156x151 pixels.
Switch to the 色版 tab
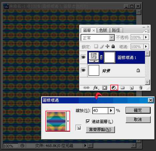(x=103, y=30)
